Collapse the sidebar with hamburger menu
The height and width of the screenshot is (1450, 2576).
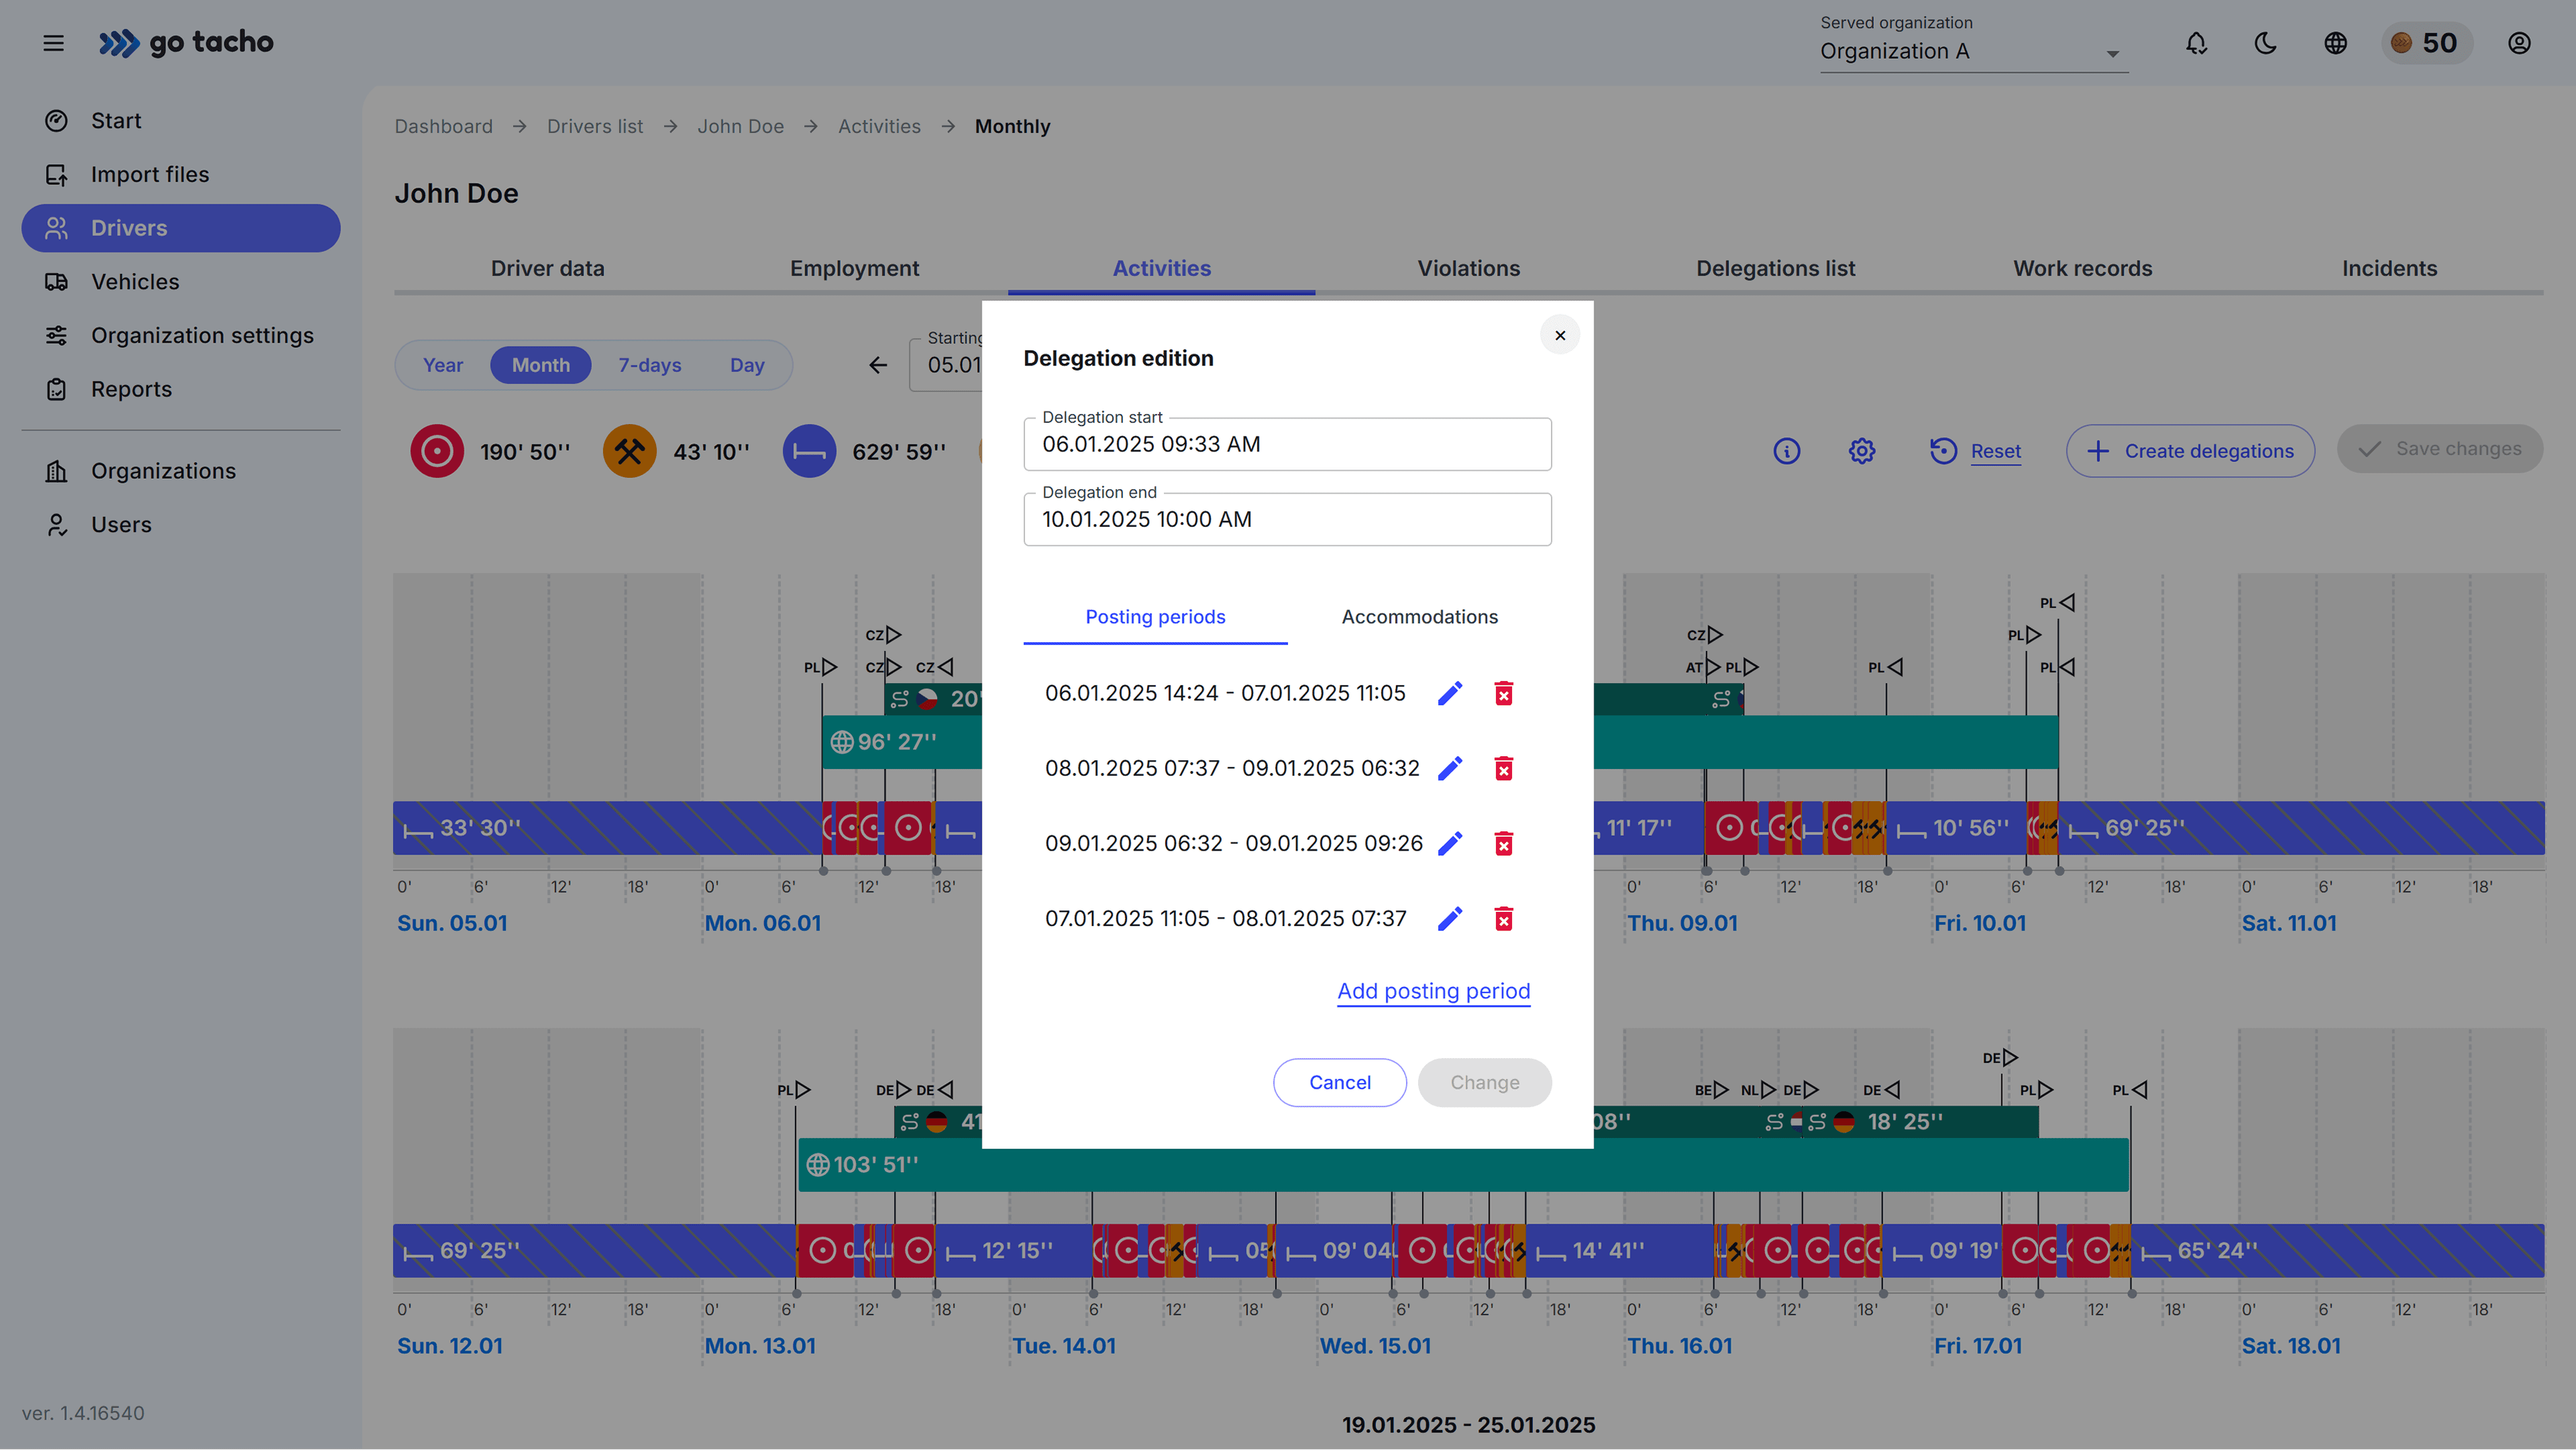(x=53, y=42)
